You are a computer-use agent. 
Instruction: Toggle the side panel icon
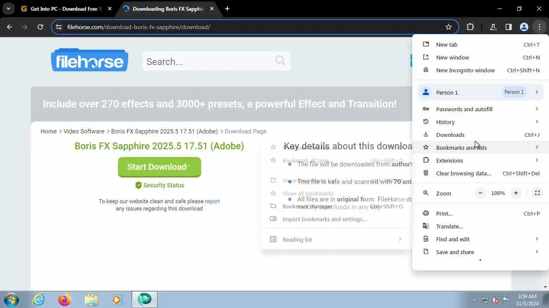coord(508,27)
